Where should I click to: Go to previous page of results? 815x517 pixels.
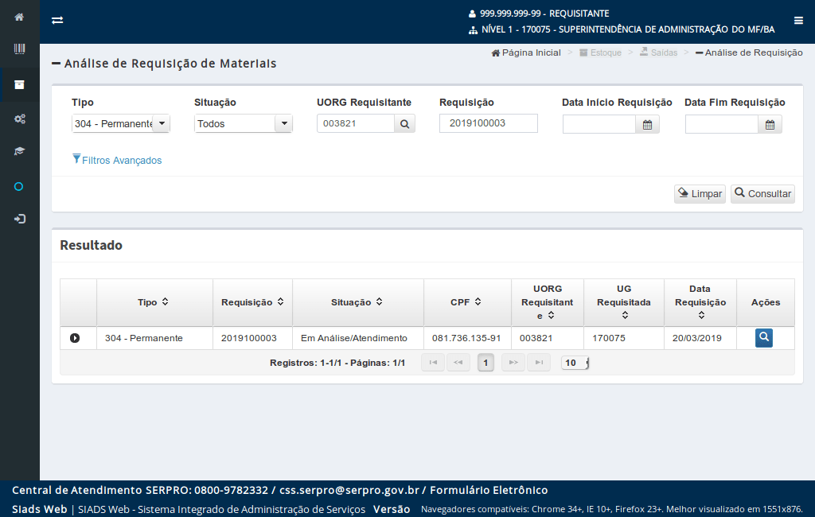[x=458, y=363]
